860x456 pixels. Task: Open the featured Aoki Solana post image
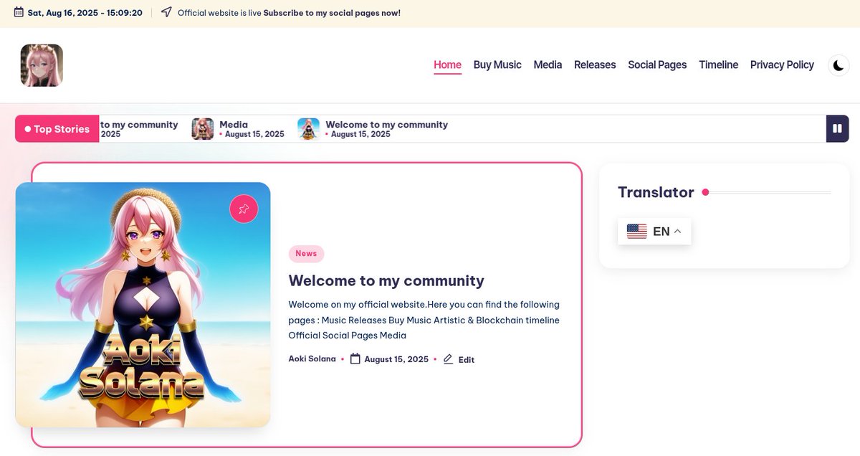point(143,305)
